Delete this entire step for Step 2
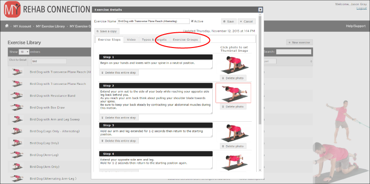 [119, 118]
